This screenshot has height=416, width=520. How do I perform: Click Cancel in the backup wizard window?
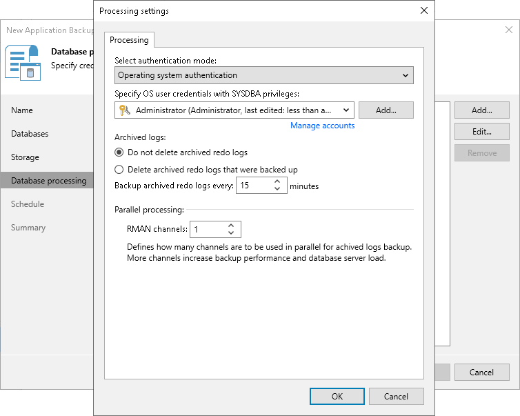click(x=482, y=373)
